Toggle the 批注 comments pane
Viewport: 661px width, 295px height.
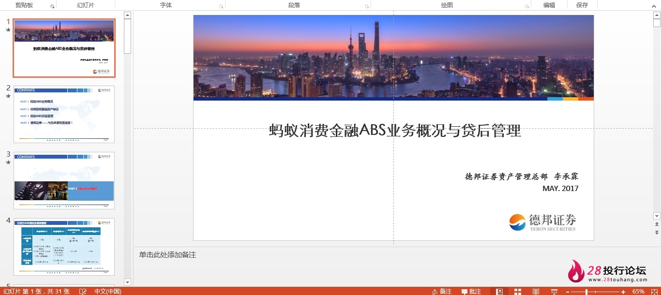471,291
